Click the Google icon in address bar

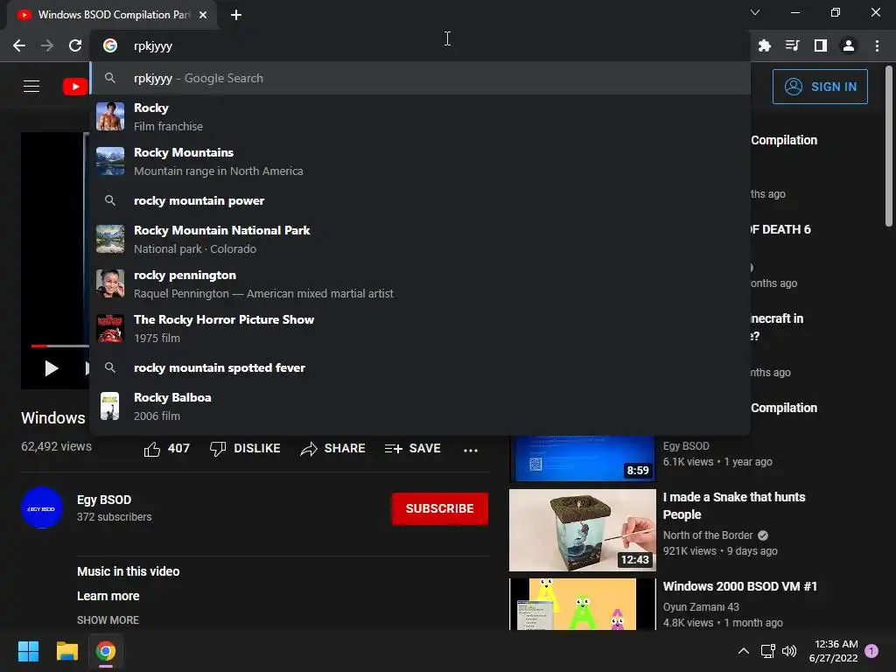(x=110, y=45)
